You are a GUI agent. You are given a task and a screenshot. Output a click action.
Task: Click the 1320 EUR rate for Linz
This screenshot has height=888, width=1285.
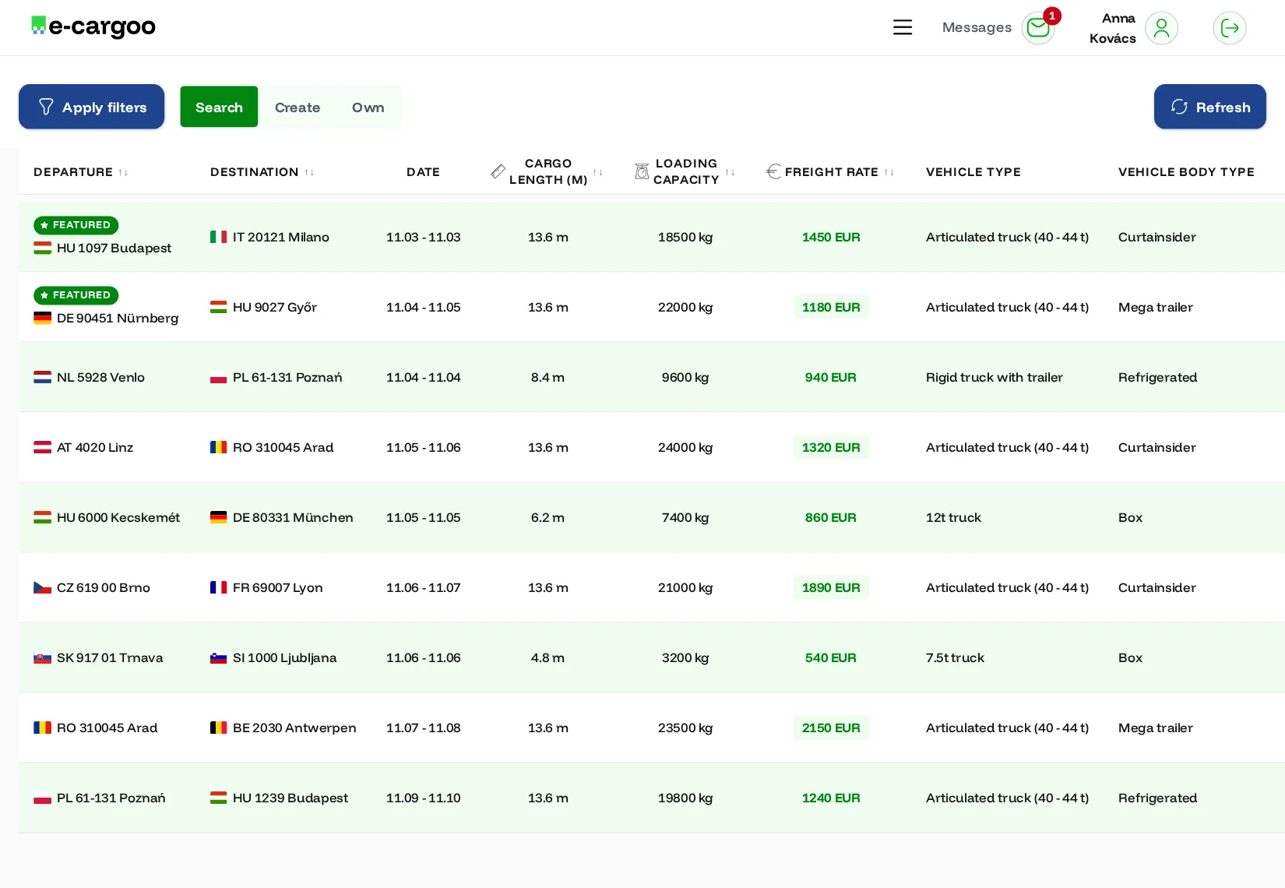[831, 447]
